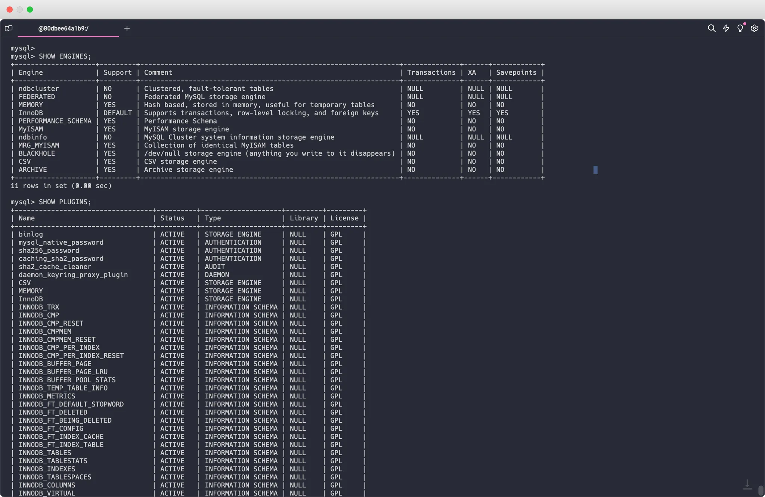Open the tabs overview panel icon
Image resolution: width=765 pixels, height=497 pixels.
(9, 28)
